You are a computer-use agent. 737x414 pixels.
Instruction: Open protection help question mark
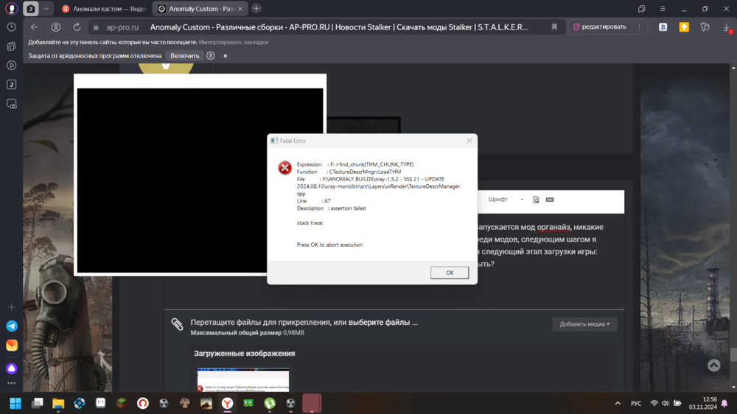coord(211,55)
